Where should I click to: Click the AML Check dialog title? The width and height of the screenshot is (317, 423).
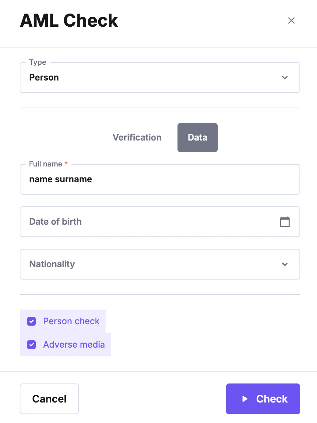pos(69,20)
